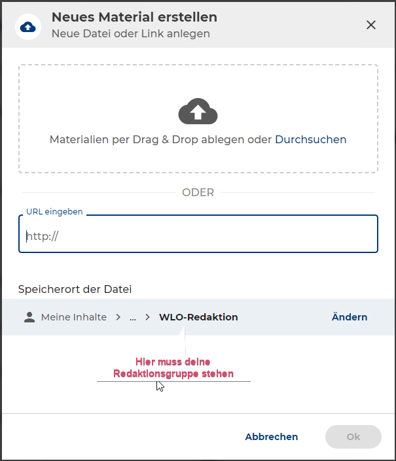
Task: Close the Neues Material erstellen dialog
Action: click(371, 25)
